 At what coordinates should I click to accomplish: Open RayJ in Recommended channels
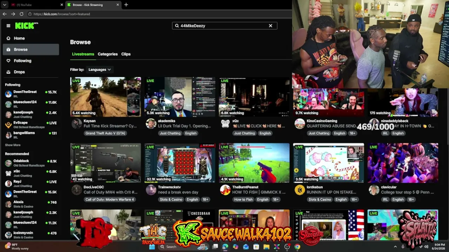click(31, 183)
